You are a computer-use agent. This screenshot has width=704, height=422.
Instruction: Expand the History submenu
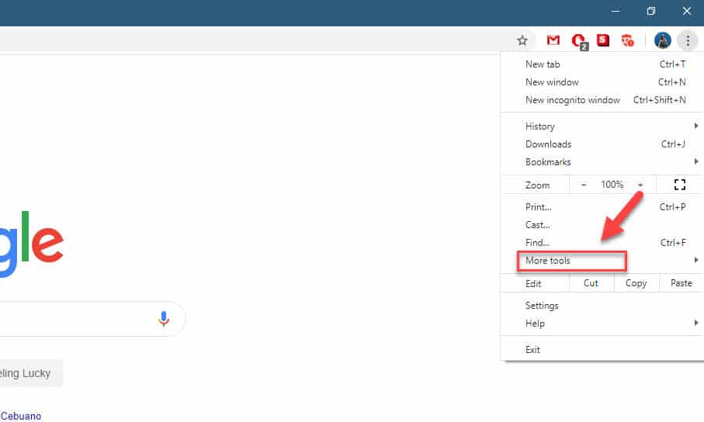pyautogui.click(x=602, y=126)
